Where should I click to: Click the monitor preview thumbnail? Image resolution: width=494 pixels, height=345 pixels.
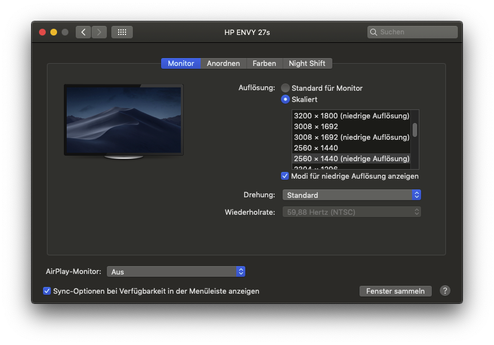123,122
